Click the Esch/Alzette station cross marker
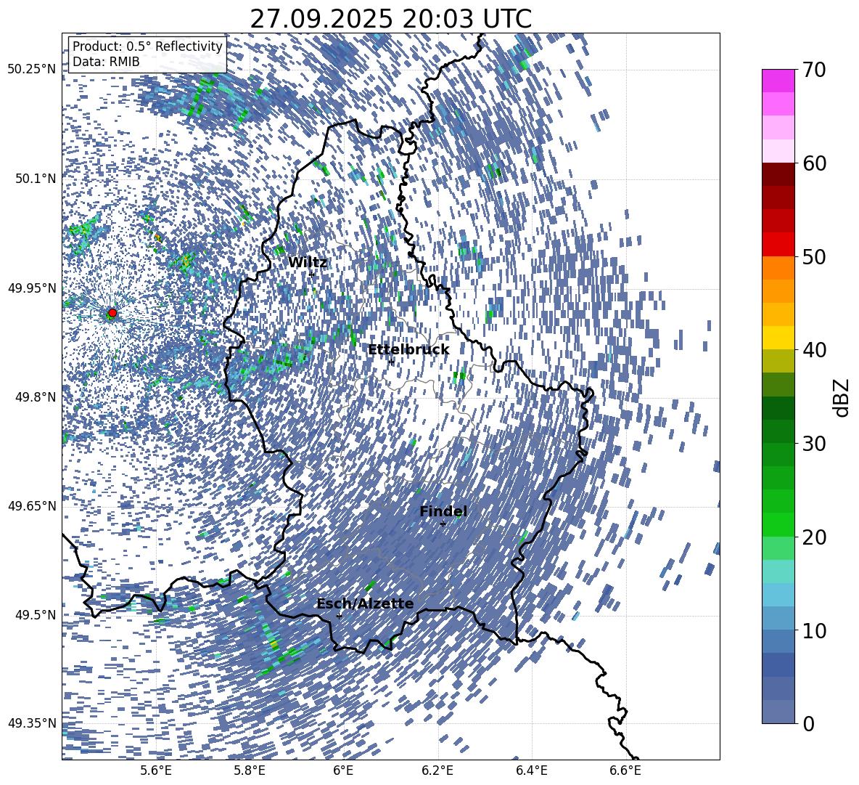Screen dimensions: 859x785 click(x=339, y=616)
